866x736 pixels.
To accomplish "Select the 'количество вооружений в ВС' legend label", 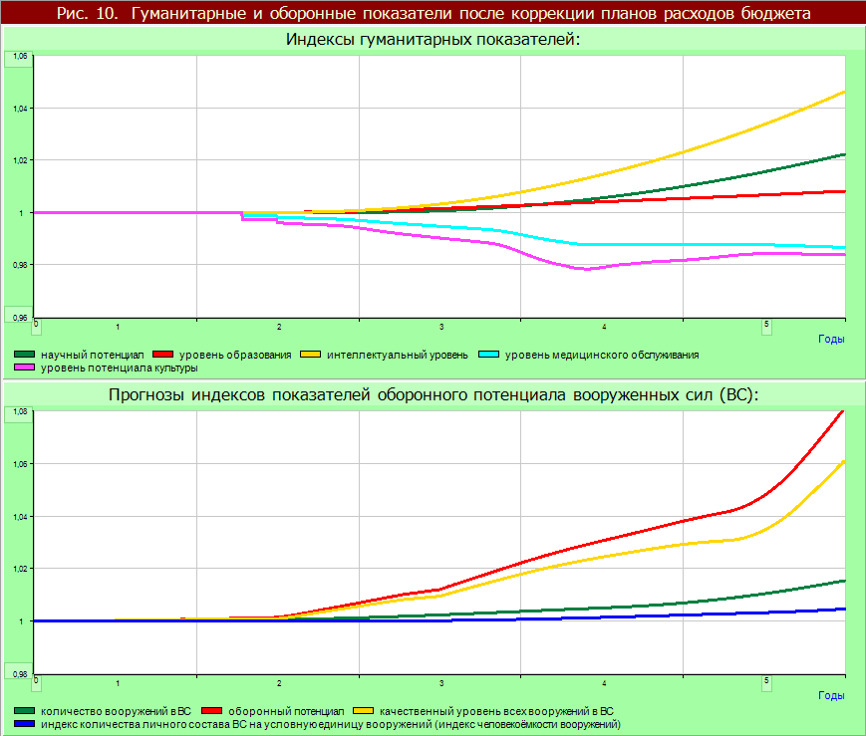I will [x=116, y=712].
